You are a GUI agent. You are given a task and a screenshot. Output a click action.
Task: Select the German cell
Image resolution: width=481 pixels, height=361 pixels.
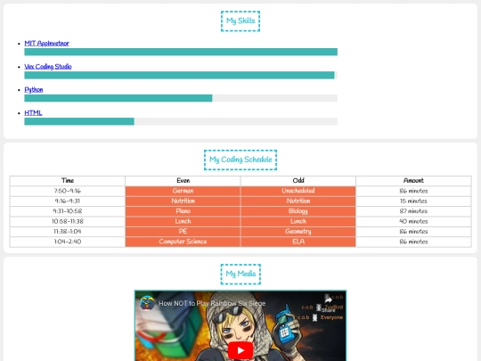pyautogui.click(x=183, y=191)
